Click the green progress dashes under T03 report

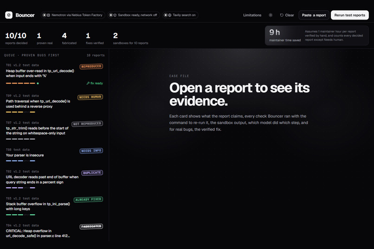[x=20, y=215]
